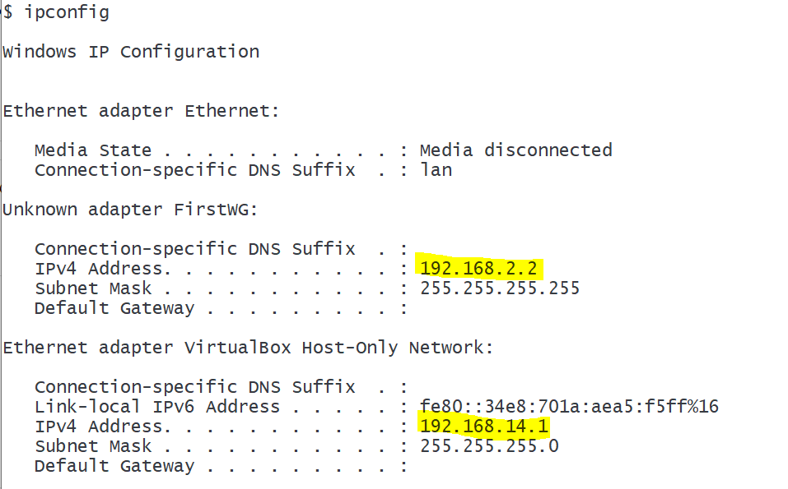788x489 pixels.
Task: Click the Windows IP Configuration heading
Action: [x=131, y=52]
